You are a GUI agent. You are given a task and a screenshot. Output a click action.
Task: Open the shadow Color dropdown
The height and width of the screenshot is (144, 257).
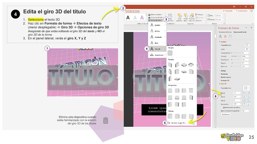coord(247,49)
